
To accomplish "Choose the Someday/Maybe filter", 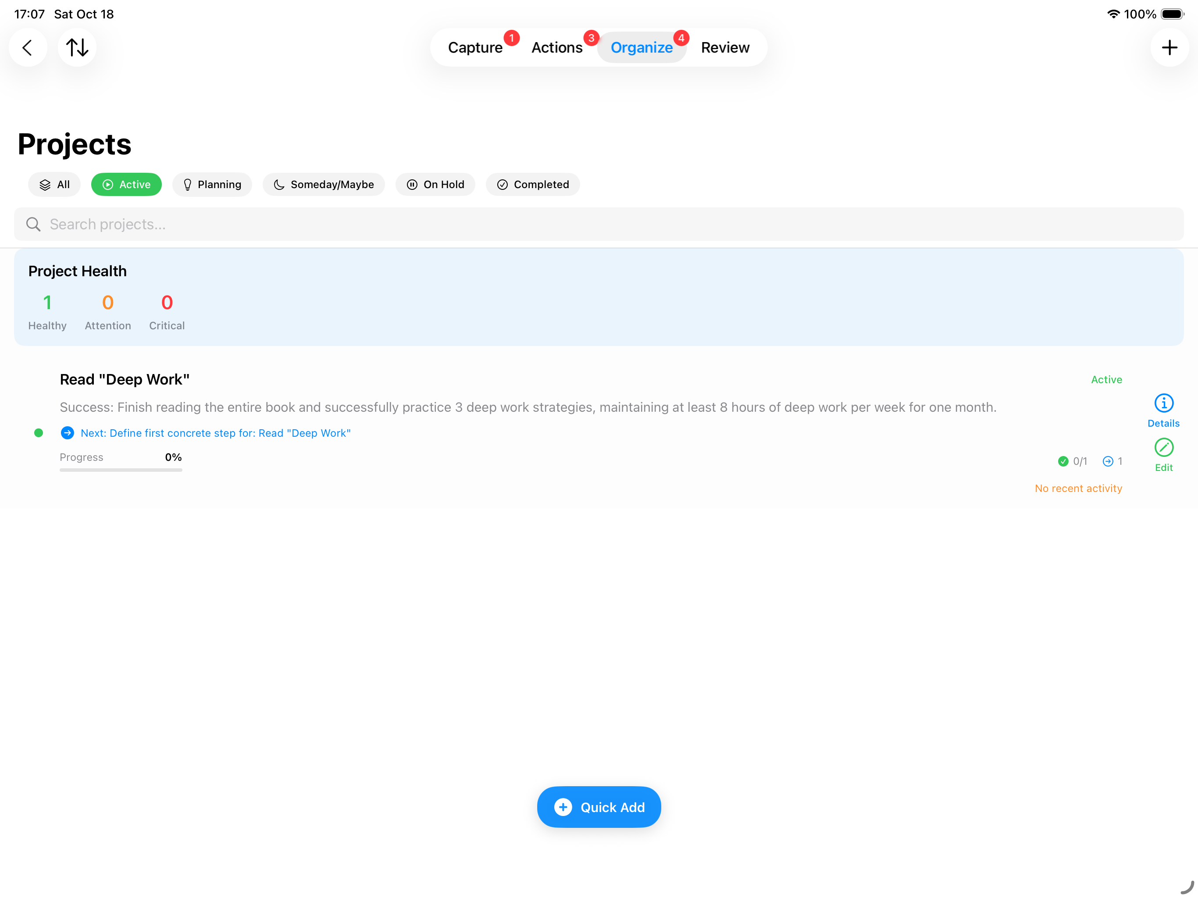I will click(x=323, y=184).
